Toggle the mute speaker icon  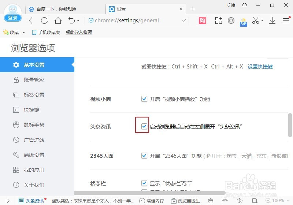pos(240,201)
